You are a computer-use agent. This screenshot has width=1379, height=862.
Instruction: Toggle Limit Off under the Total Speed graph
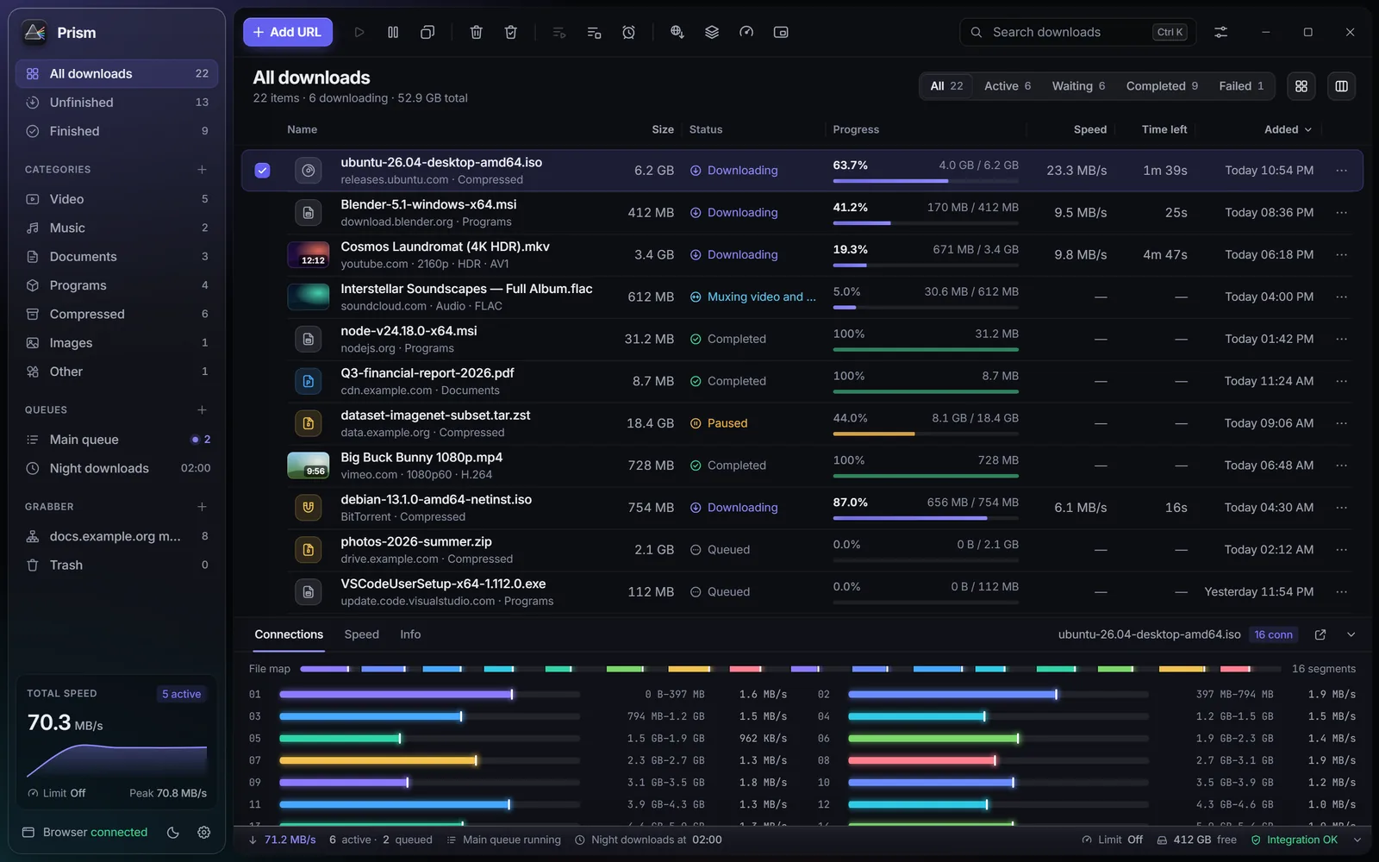pyautogui.click(x=57, y=793)
